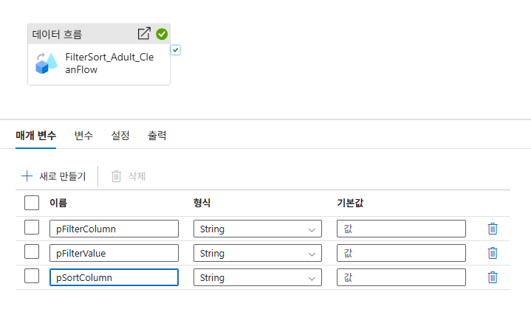Screen dimensions: 531x309
Task: Click the 새로 만들기 button
Action: (54, 176)
